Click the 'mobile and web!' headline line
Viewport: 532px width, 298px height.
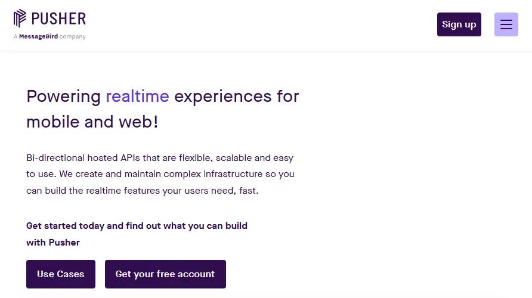pyautogui.click(x=92, y=122)
